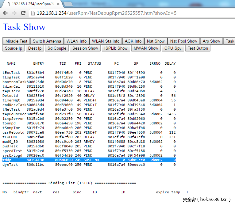Viewport: 235px width, 205px height.
Task: Open the WLAN Info page
Action: point(76,41)
